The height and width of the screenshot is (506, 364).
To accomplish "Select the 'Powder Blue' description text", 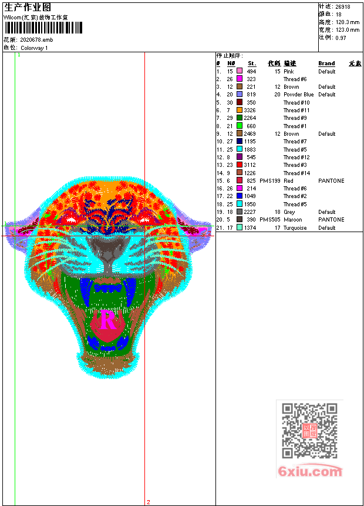I will click(x=299, y=94).
